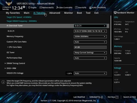137x103 pixels.
Task: Select the Ai Overclock Tuner row label
Action: (x=15, y=26)
